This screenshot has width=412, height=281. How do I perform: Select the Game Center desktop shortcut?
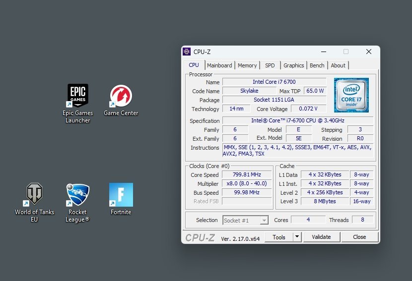click(x=121, y=96)
